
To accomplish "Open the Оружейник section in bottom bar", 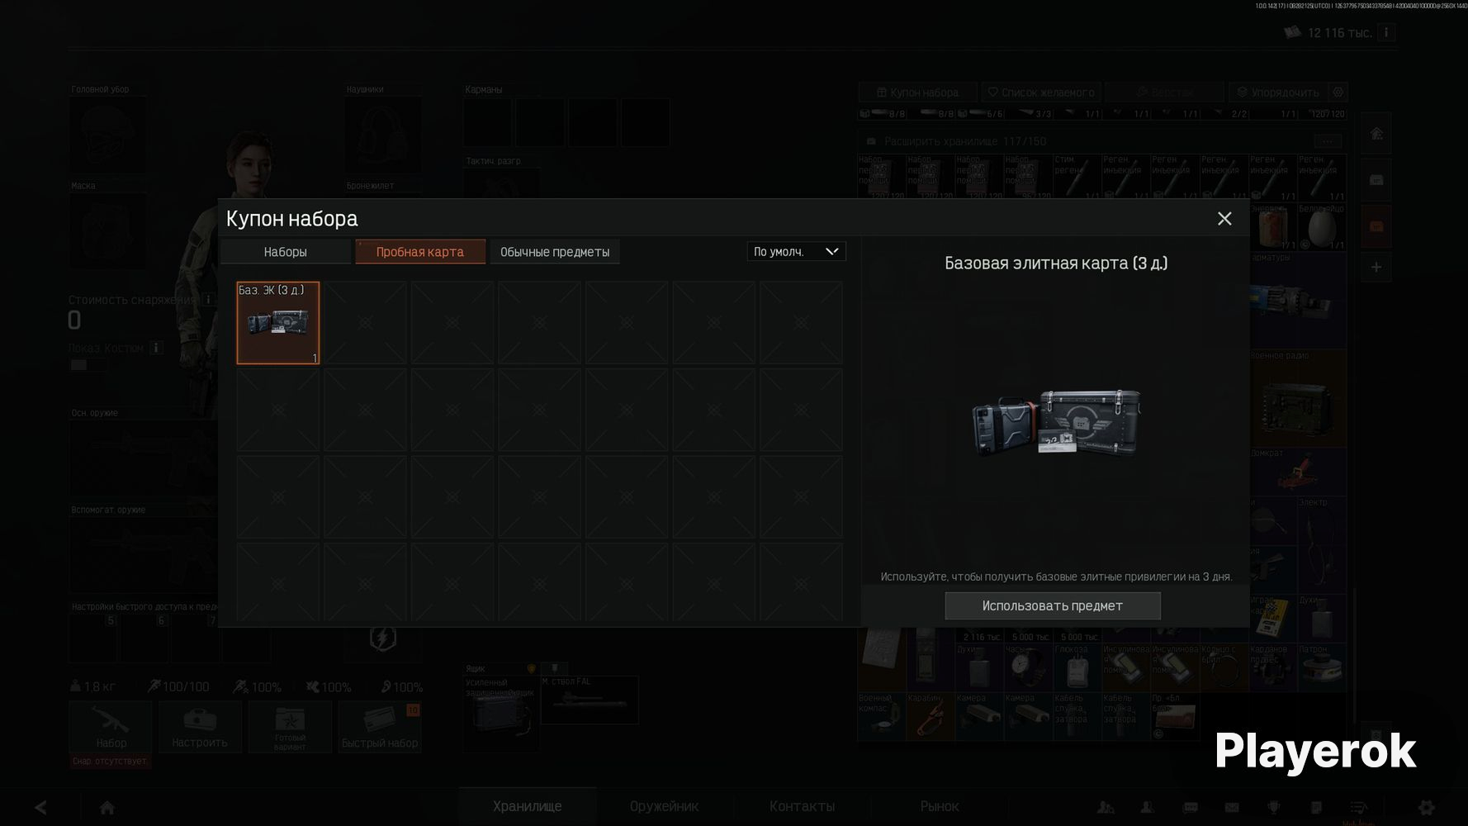I will [664, 806].
